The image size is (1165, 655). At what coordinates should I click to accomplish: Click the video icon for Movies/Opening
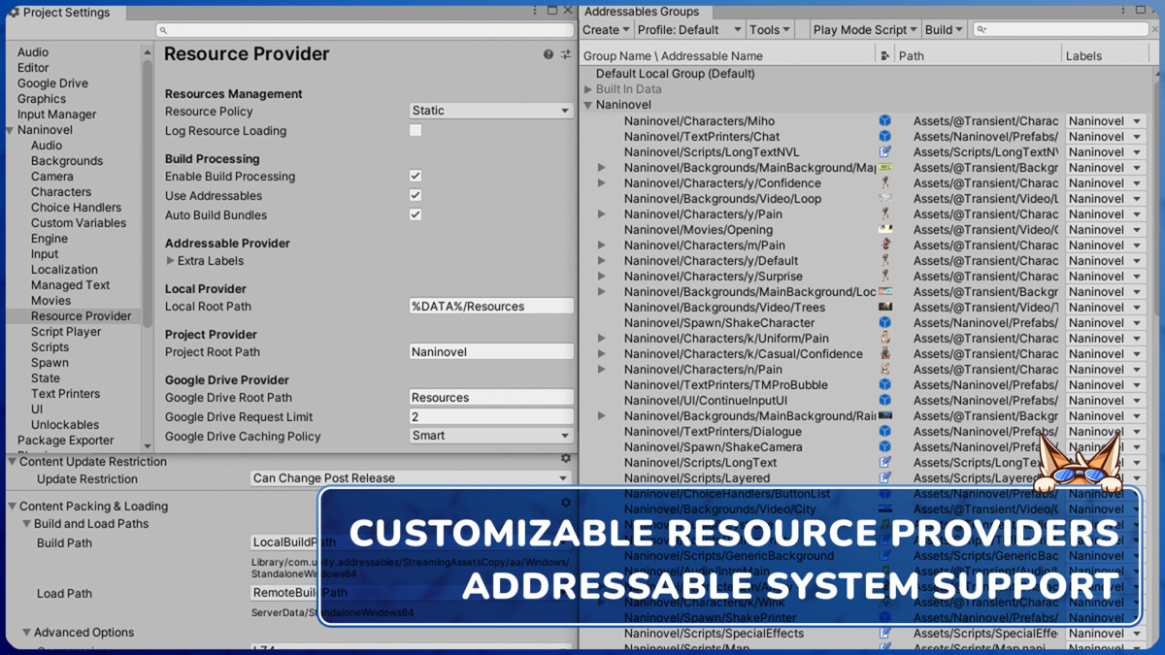pos(885,230)
